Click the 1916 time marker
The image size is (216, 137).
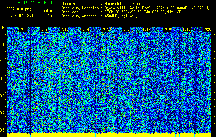[x=126, y=29]
